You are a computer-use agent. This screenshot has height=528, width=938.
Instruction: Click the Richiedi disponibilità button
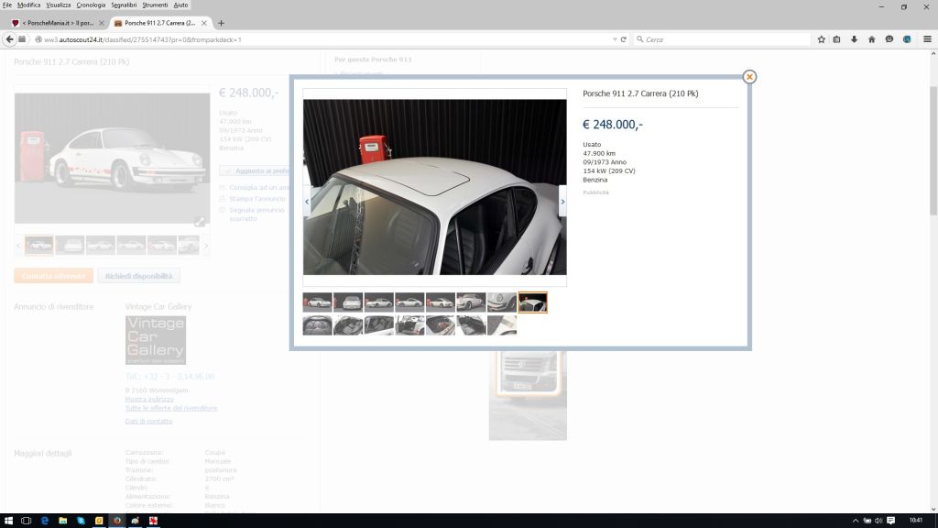pyautogui.click(x=138, y=276)
